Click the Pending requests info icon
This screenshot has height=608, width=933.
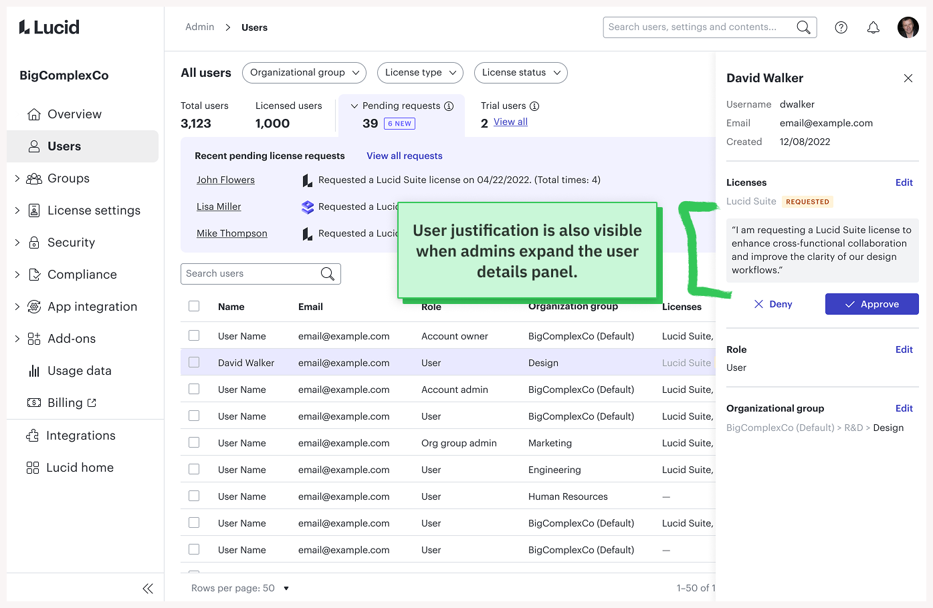[449, 106]
